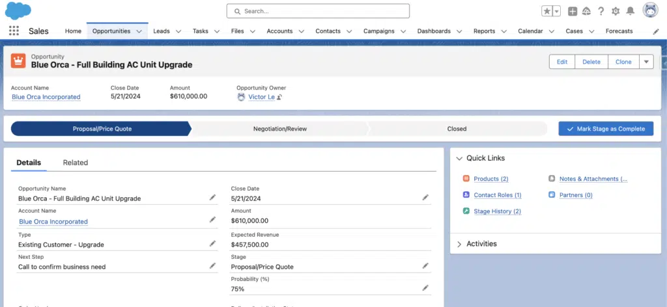
Task: Collapse the Quick Links section
Action: [459, 159]
